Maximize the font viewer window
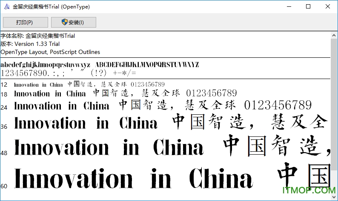 point(308,7)
